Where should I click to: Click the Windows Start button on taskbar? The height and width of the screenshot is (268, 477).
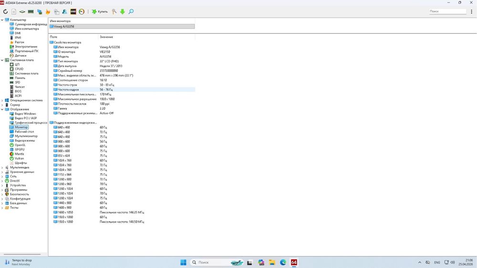(x=183, y=262)
